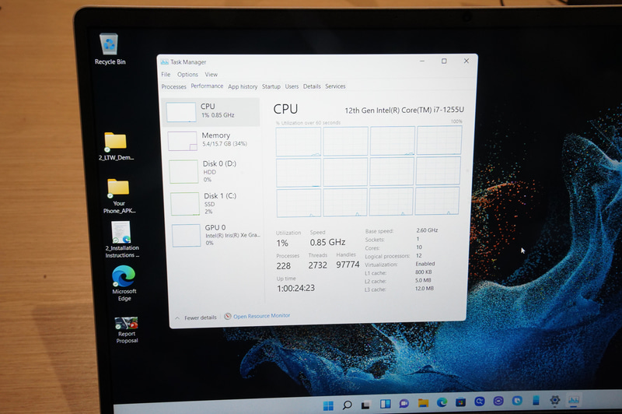Click the CPU mini graph thumbnail

click(x=181, y=112)
